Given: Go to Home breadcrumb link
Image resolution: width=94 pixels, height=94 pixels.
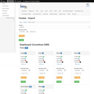Looking at the screenshot, I should click(21, 22).
